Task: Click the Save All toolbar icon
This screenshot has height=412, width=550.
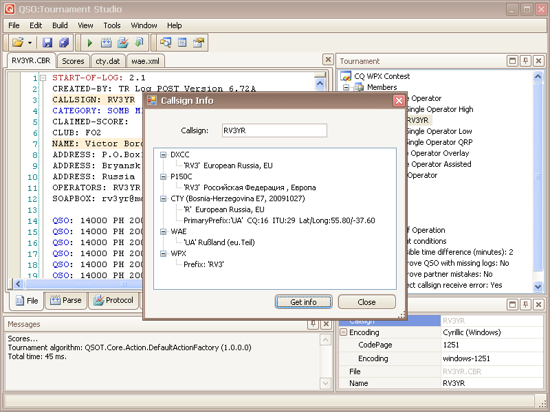Action: pos(64,43)
